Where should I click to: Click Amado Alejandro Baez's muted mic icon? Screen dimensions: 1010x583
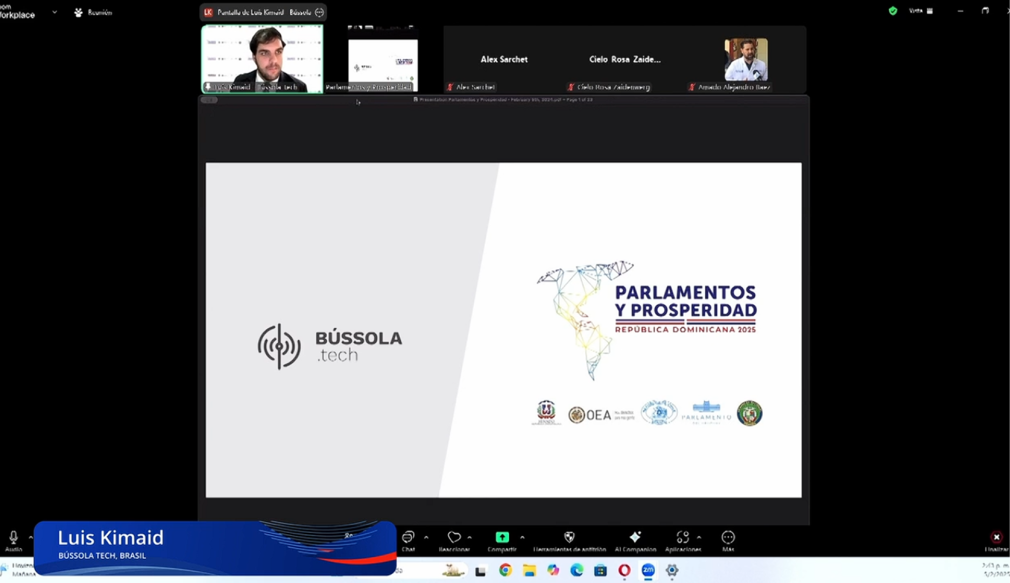click(x=692, y=87)
